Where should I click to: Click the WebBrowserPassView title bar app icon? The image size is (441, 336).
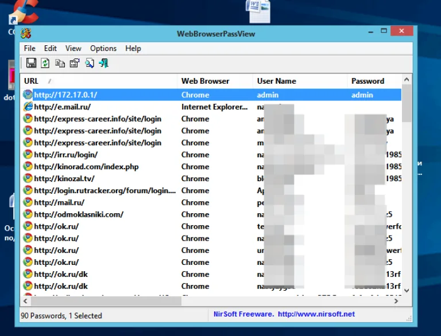(x=26, y=33)
